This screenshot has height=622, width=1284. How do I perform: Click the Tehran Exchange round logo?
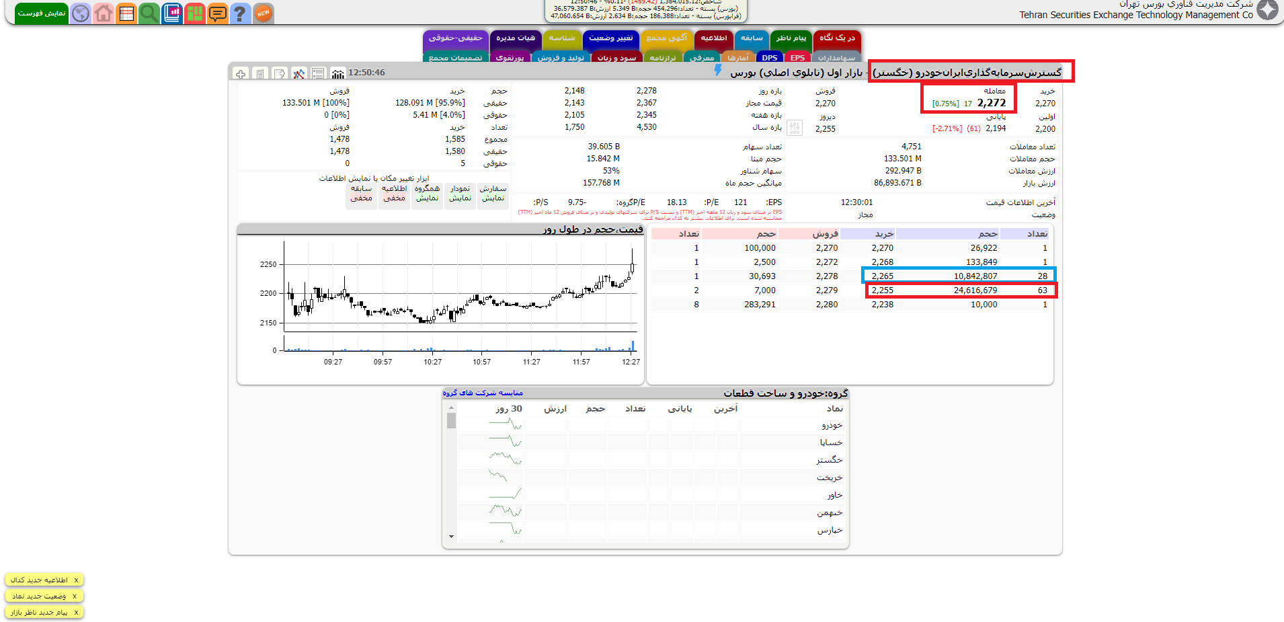point(1268,9)
